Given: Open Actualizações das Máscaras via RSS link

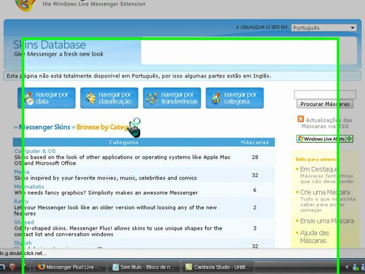Looking at the screenshot, I should 327,123.
